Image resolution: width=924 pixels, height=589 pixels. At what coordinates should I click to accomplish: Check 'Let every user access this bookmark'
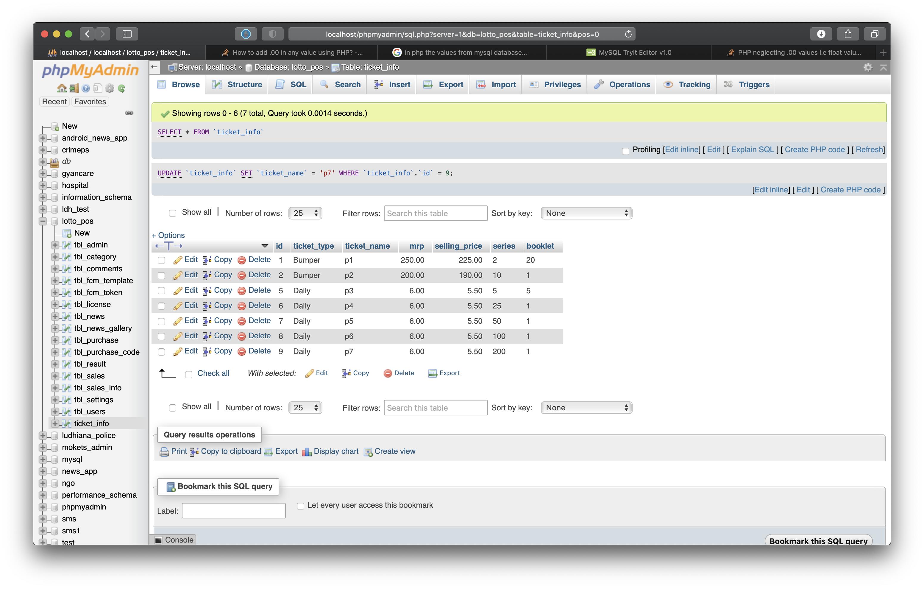[x=300, y=505]
